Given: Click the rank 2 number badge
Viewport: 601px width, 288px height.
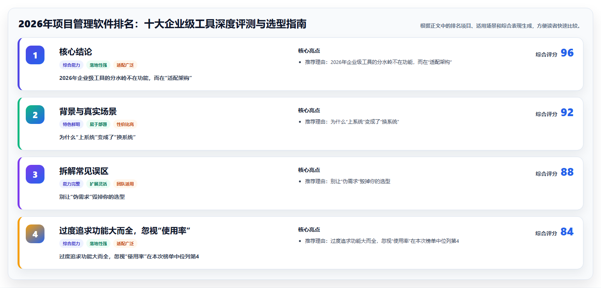Looking at the screenshot, I should [35, 115].
